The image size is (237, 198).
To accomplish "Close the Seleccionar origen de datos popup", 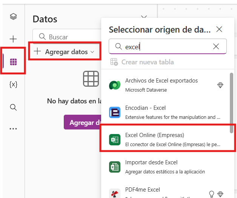I will point(219,30).
